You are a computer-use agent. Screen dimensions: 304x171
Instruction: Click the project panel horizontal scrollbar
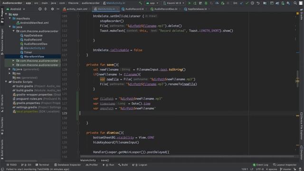point(21,161)
